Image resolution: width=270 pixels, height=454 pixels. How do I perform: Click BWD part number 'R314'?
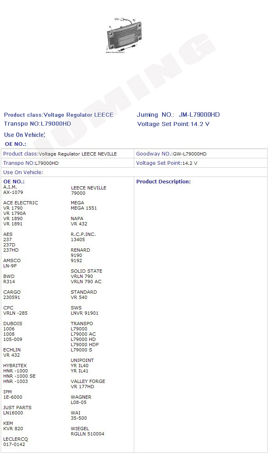(9, 282)
